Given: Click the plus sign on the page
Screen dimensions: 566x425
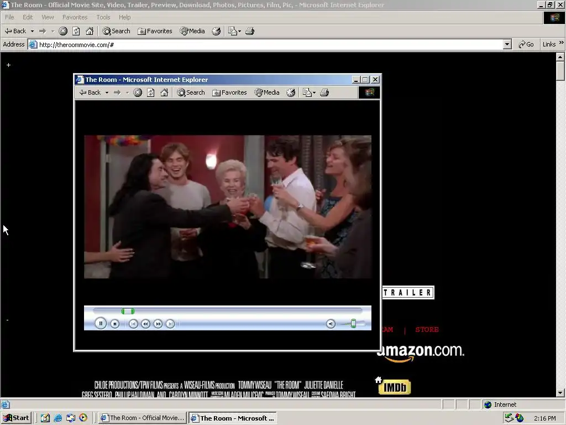Looking at the screenshot, I should pyautogui.click(x=8, y=65).
